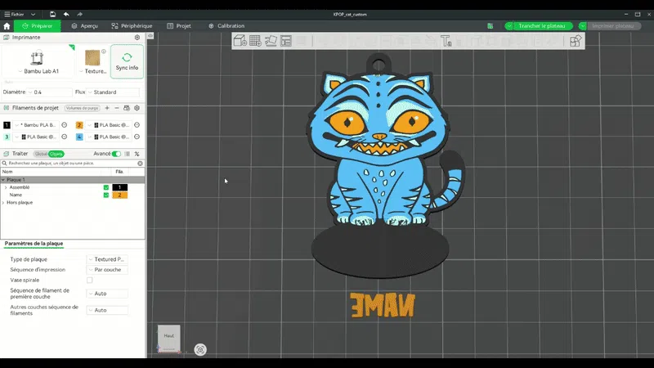
Task: Click the Arrange all objects icon
Action: coord(286,41)
